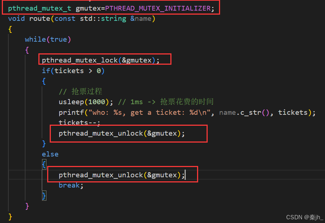Viewport: 325px width, 223px height.
Task: Click the final closing brace of route function
Action: click(x=10, y=217)
